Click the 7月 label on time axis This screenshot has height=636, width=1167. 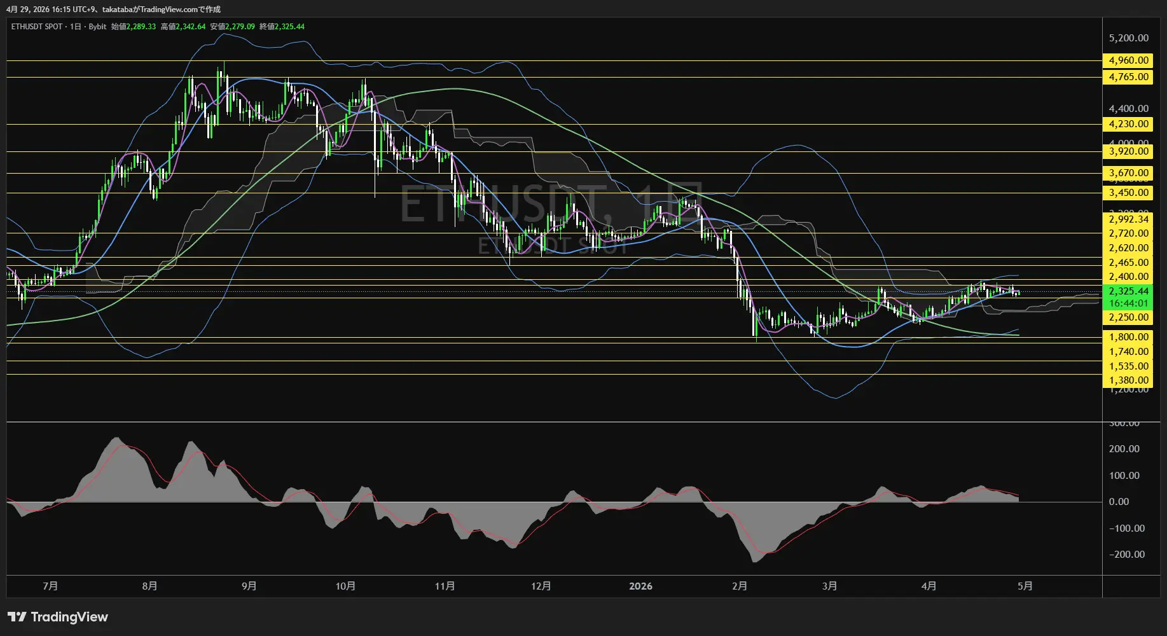(50, 586)
